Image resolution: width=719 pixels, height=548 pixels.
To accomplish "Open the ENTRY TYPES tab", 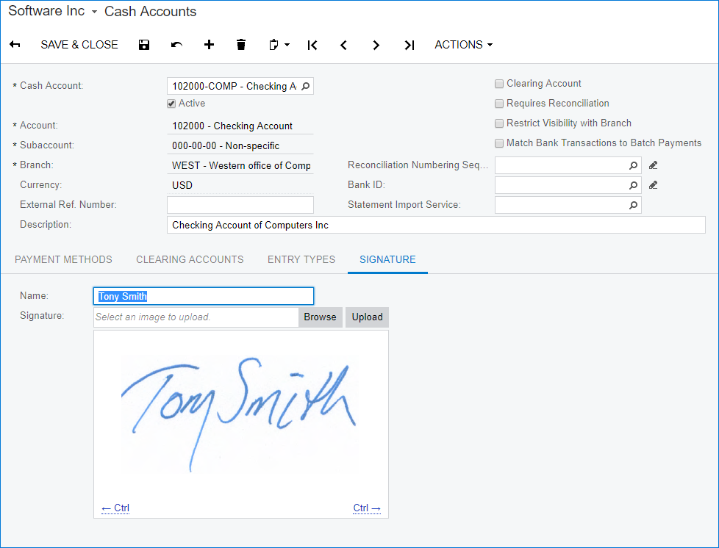I will tap(301, 259).
